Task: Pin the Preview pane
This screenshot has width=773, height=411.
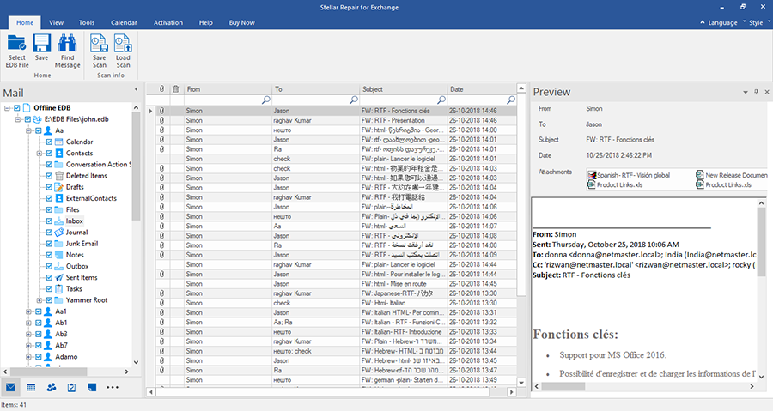Action: [756, 92]
